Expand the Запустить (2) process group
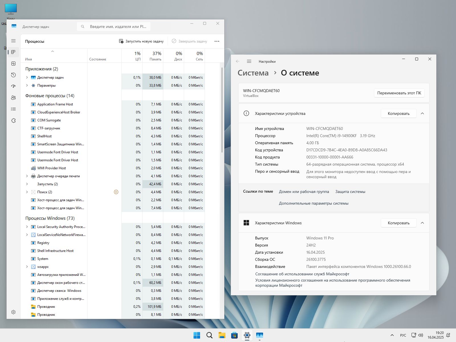The height and width of the screenshot is (342, 456). click(27, 184)
